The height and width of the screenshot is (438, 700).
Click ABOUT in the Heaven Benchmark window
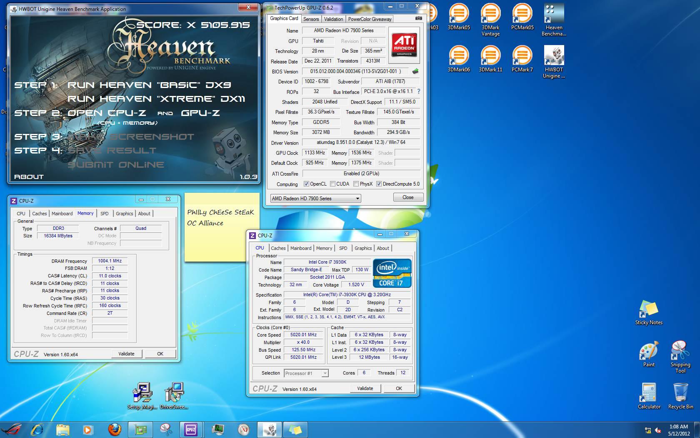pyautogui.click(x=29, y=176)
